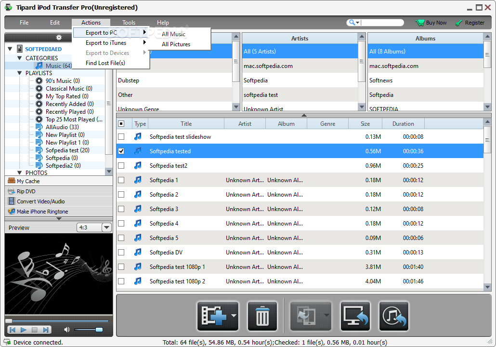Collapse the SOFTPEDIAED device tree node

coord(10,49)
